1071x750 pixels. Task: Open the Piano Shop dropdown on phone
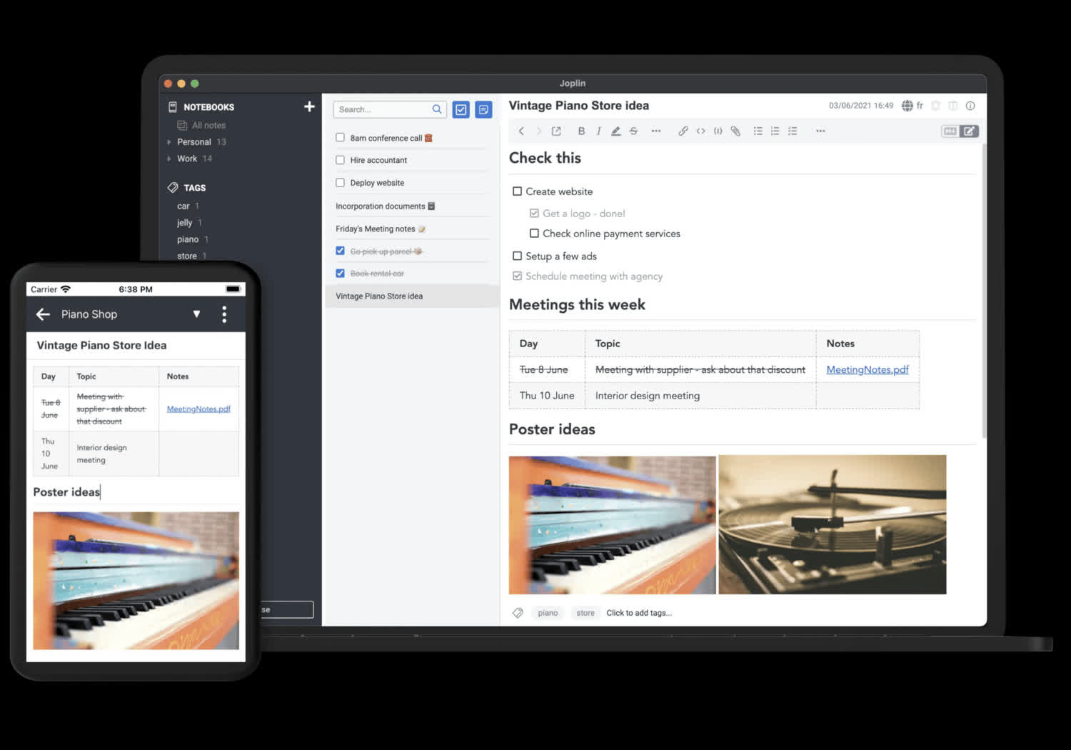tap(196, 314)
